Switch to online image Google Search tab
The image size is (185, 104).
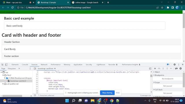click(x=87, y=3)
